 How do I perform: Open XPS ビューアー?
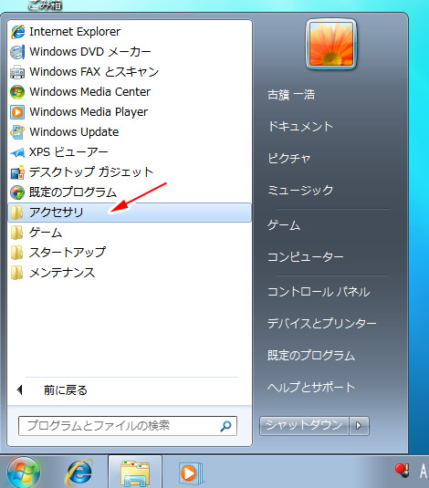(x=130, y=152)
